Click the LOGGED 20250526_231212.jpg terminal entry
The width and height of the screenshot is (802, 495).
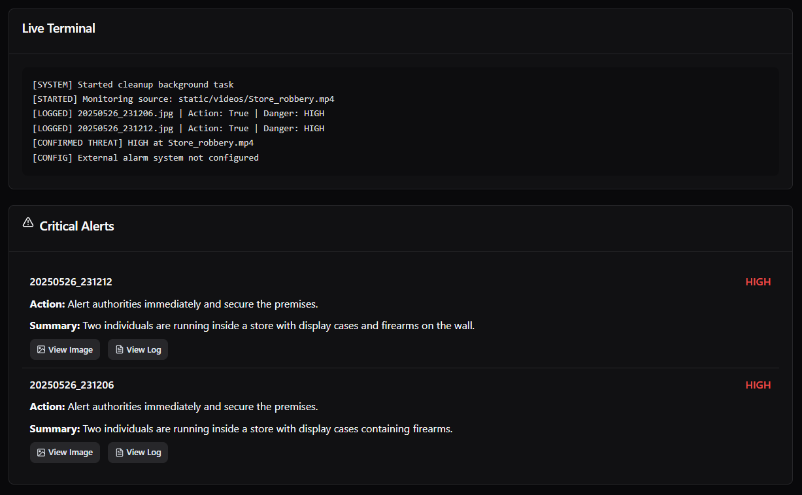(x=178, y=129)
